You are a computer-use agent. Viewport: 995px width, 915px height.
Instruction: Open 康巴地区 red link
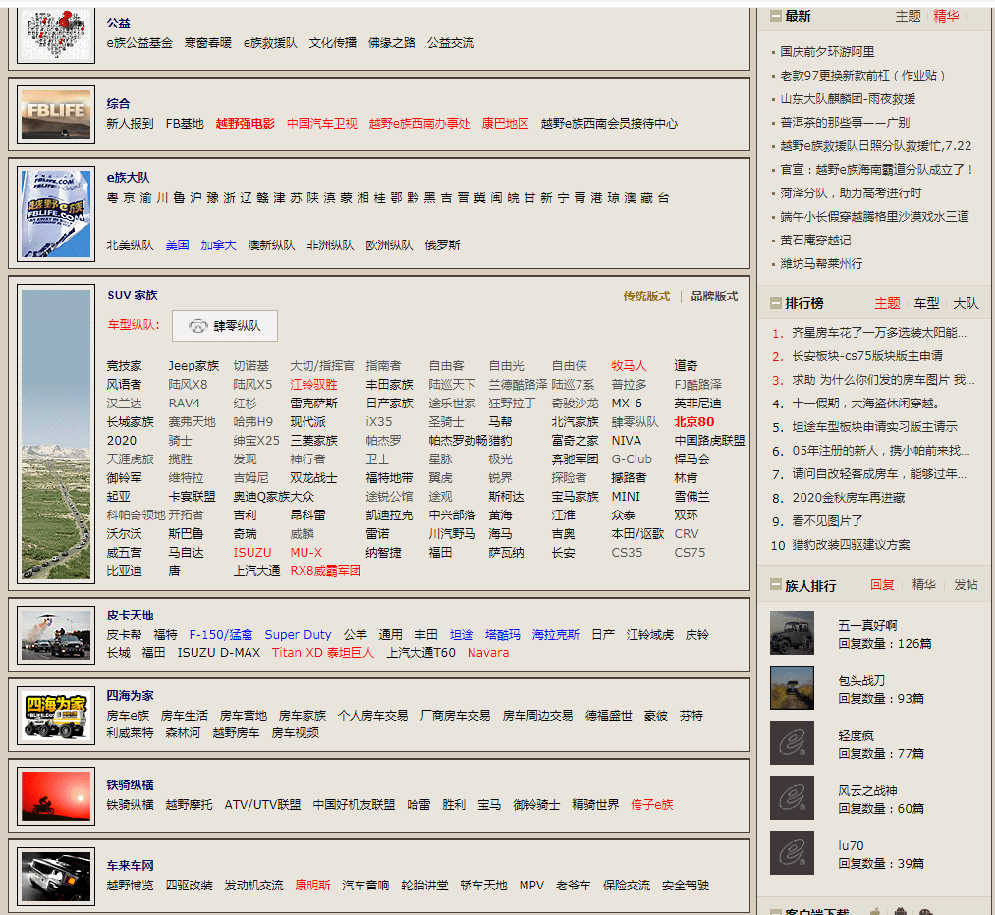point(505,124)
